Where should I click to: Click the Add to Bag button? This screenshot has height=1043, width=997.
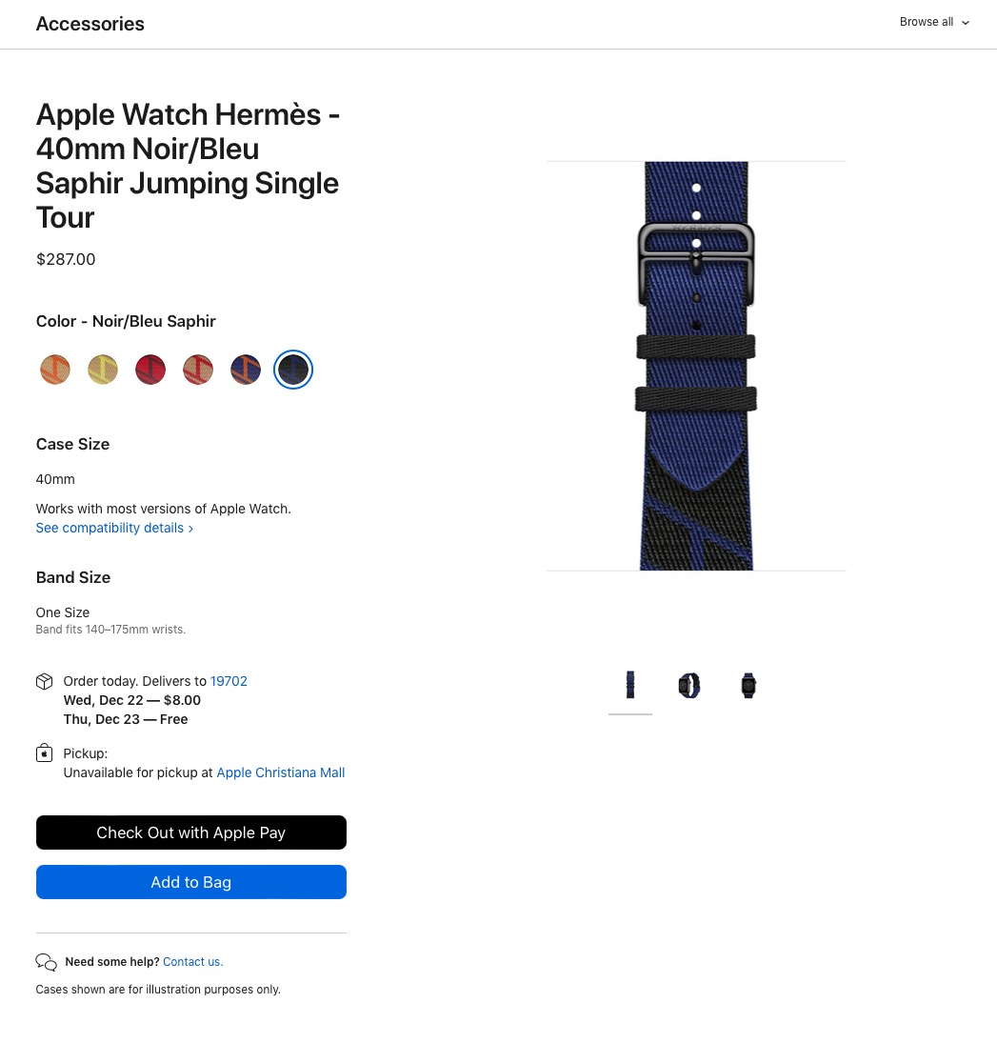click(x=190, y=882)
